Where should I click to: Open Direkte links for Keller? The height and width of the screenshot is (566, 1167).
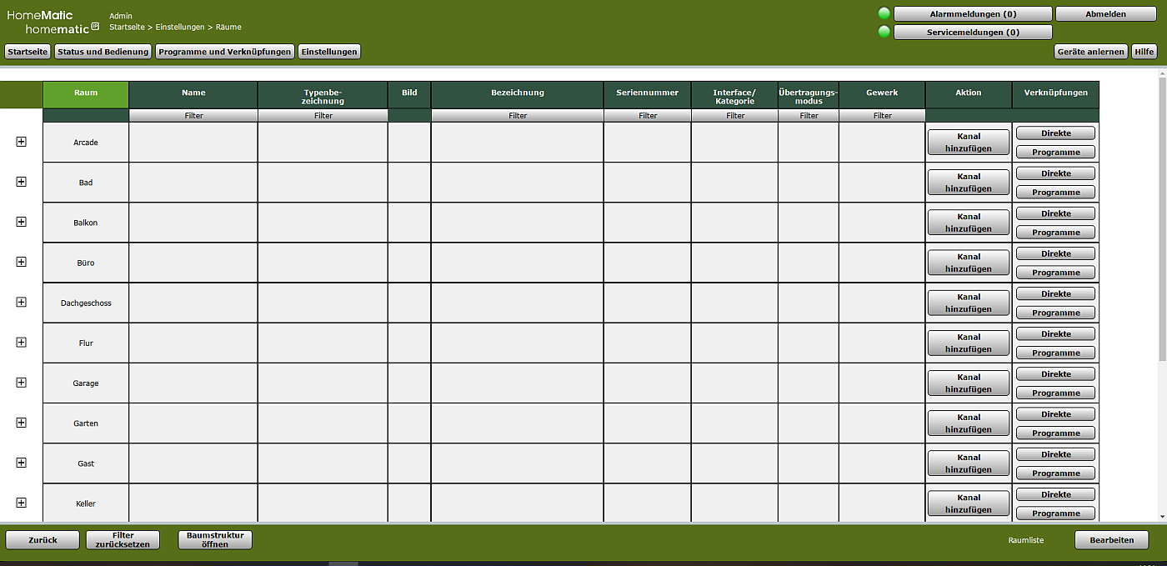[1056, 494]
